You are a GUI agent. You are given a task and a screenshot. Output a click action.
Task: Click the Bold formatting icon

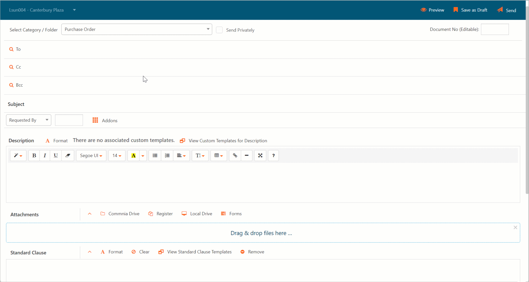click(x=34, y=156)
